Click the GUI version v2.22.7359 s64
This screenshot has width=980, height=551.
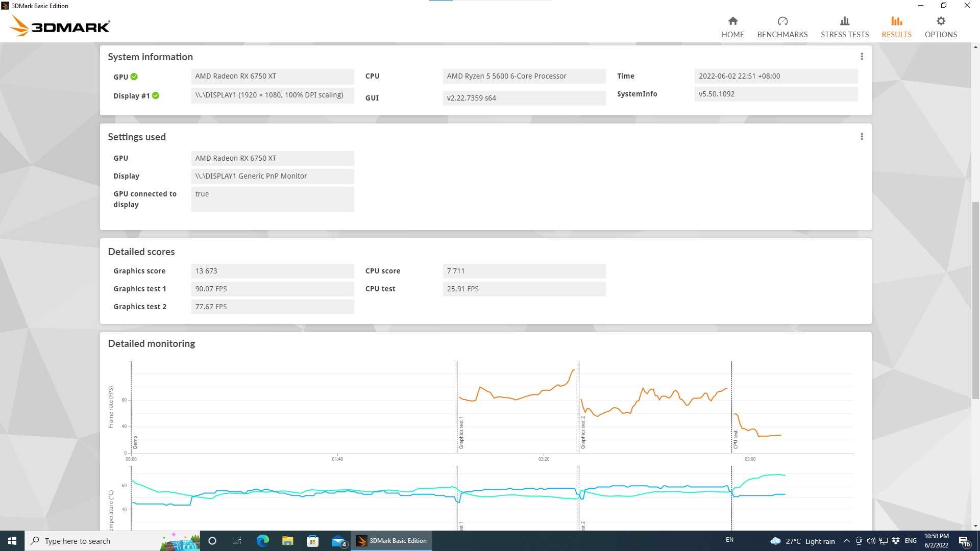[x=524, y=98]
